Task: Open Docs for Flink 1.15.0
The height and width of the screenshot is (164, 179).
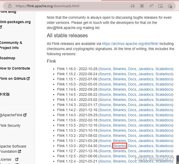Action: (132, 84)
